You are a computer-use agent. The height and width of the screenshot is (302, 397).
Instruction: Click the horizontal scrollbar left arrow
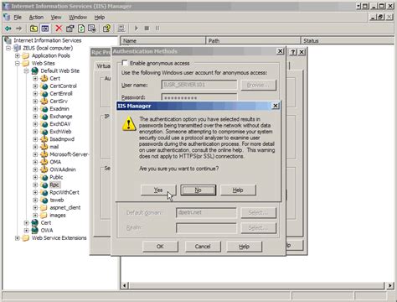[125, 285]
